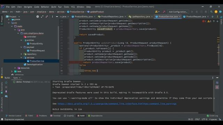223x125 pixels.
Task: Click the build output horizontal scrollbar
Action: pyautogui.click(x=125, y=113)
